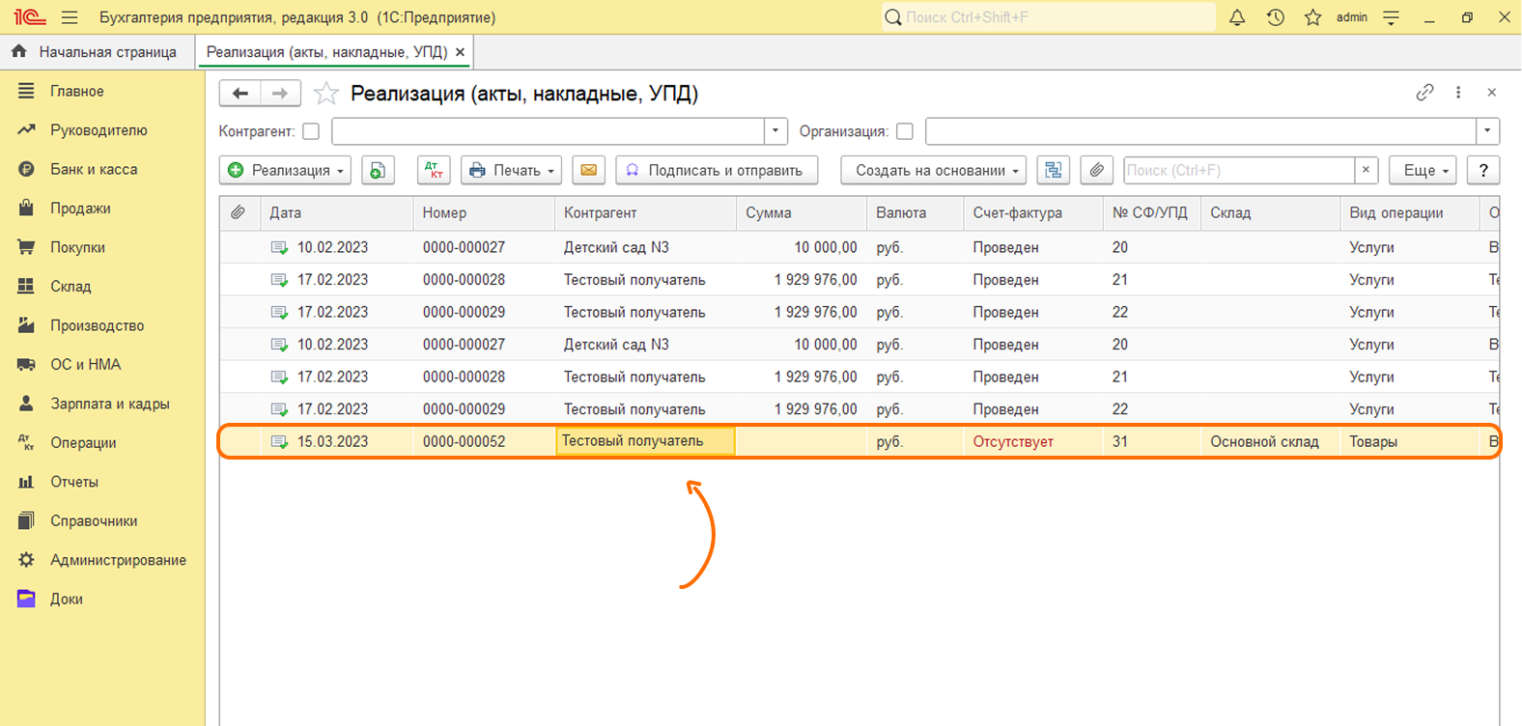This screenshot has width=1522, height=726.
Task: Click the 1C logo icon
Action: [x=29, y=17]
